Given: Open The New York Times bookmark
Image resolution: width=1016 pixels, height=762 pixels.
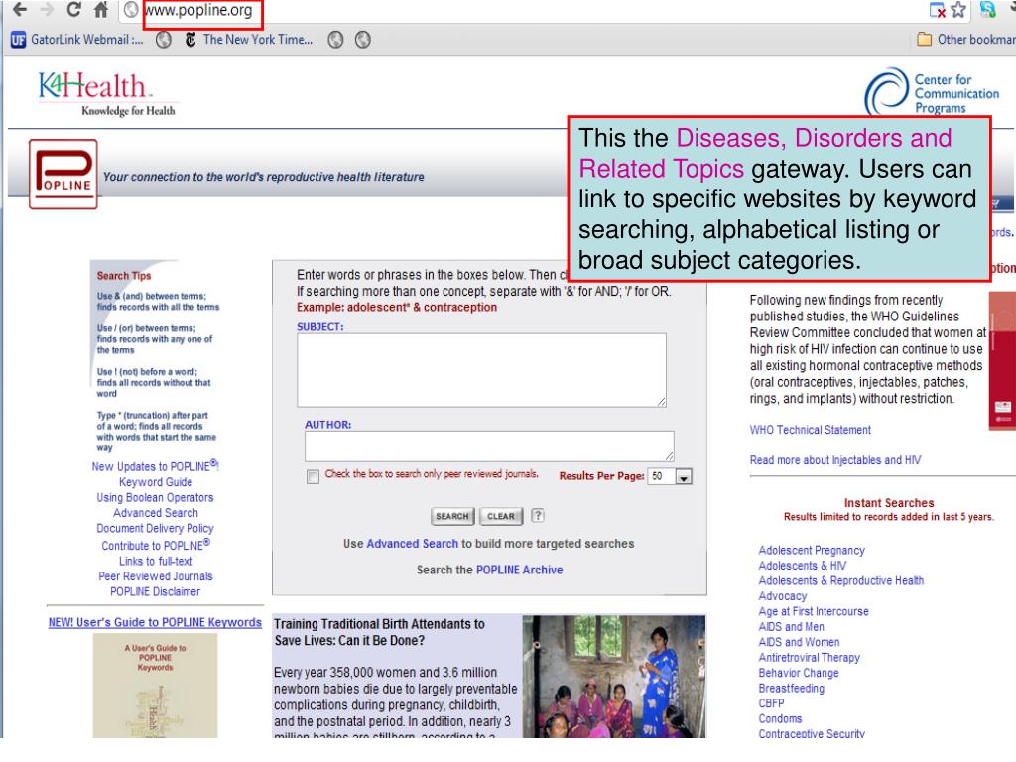Looking at the screenshot, I should 249,40.
